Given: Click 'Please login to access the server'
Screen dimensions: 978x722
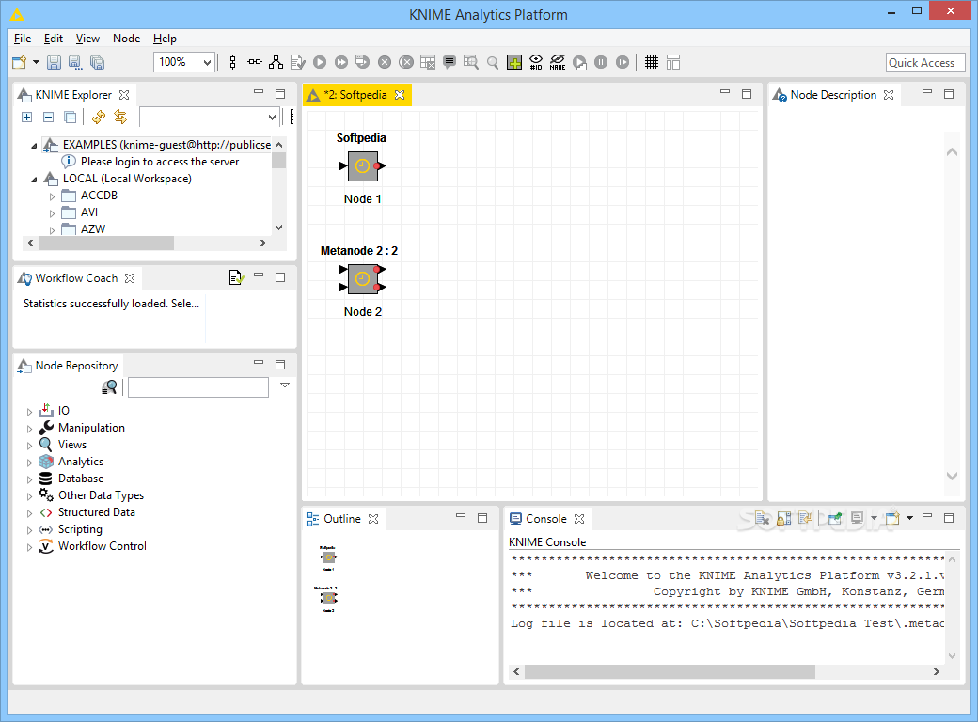Looking at the screenshot, I should [x=160, y=162].
